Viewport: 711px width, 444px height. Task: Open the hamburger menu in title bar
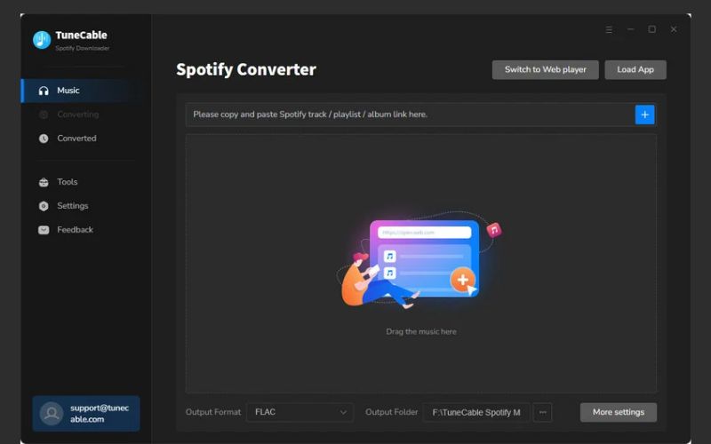pos(609,29)
